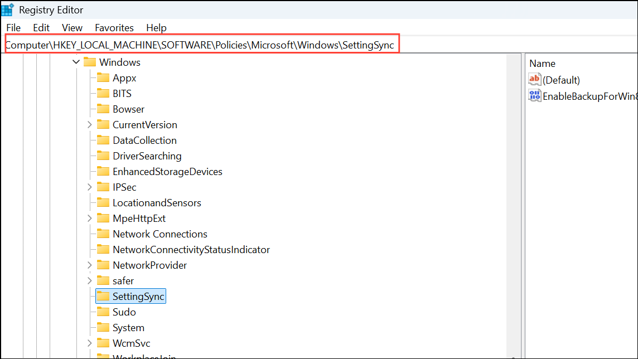
Task: Click the NetworkConnectivityStatusIndicator folder icon
Action: click(103, 249)
